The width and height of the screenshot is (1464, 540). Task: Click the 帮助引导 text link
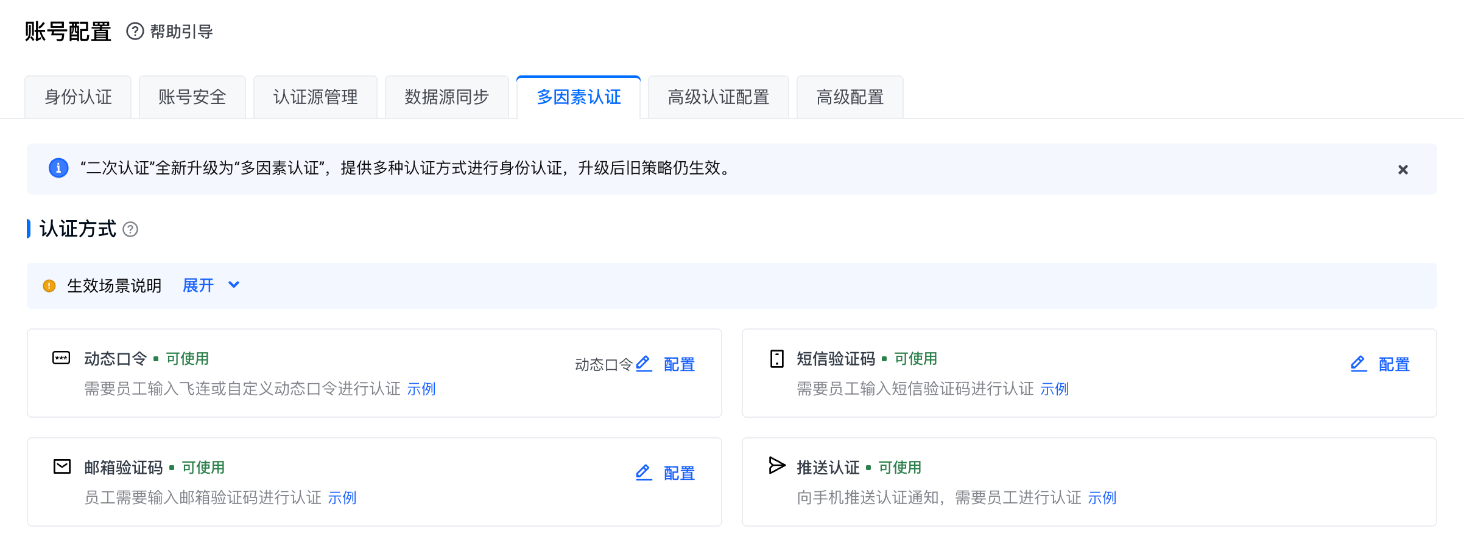[x=181, y=32]
